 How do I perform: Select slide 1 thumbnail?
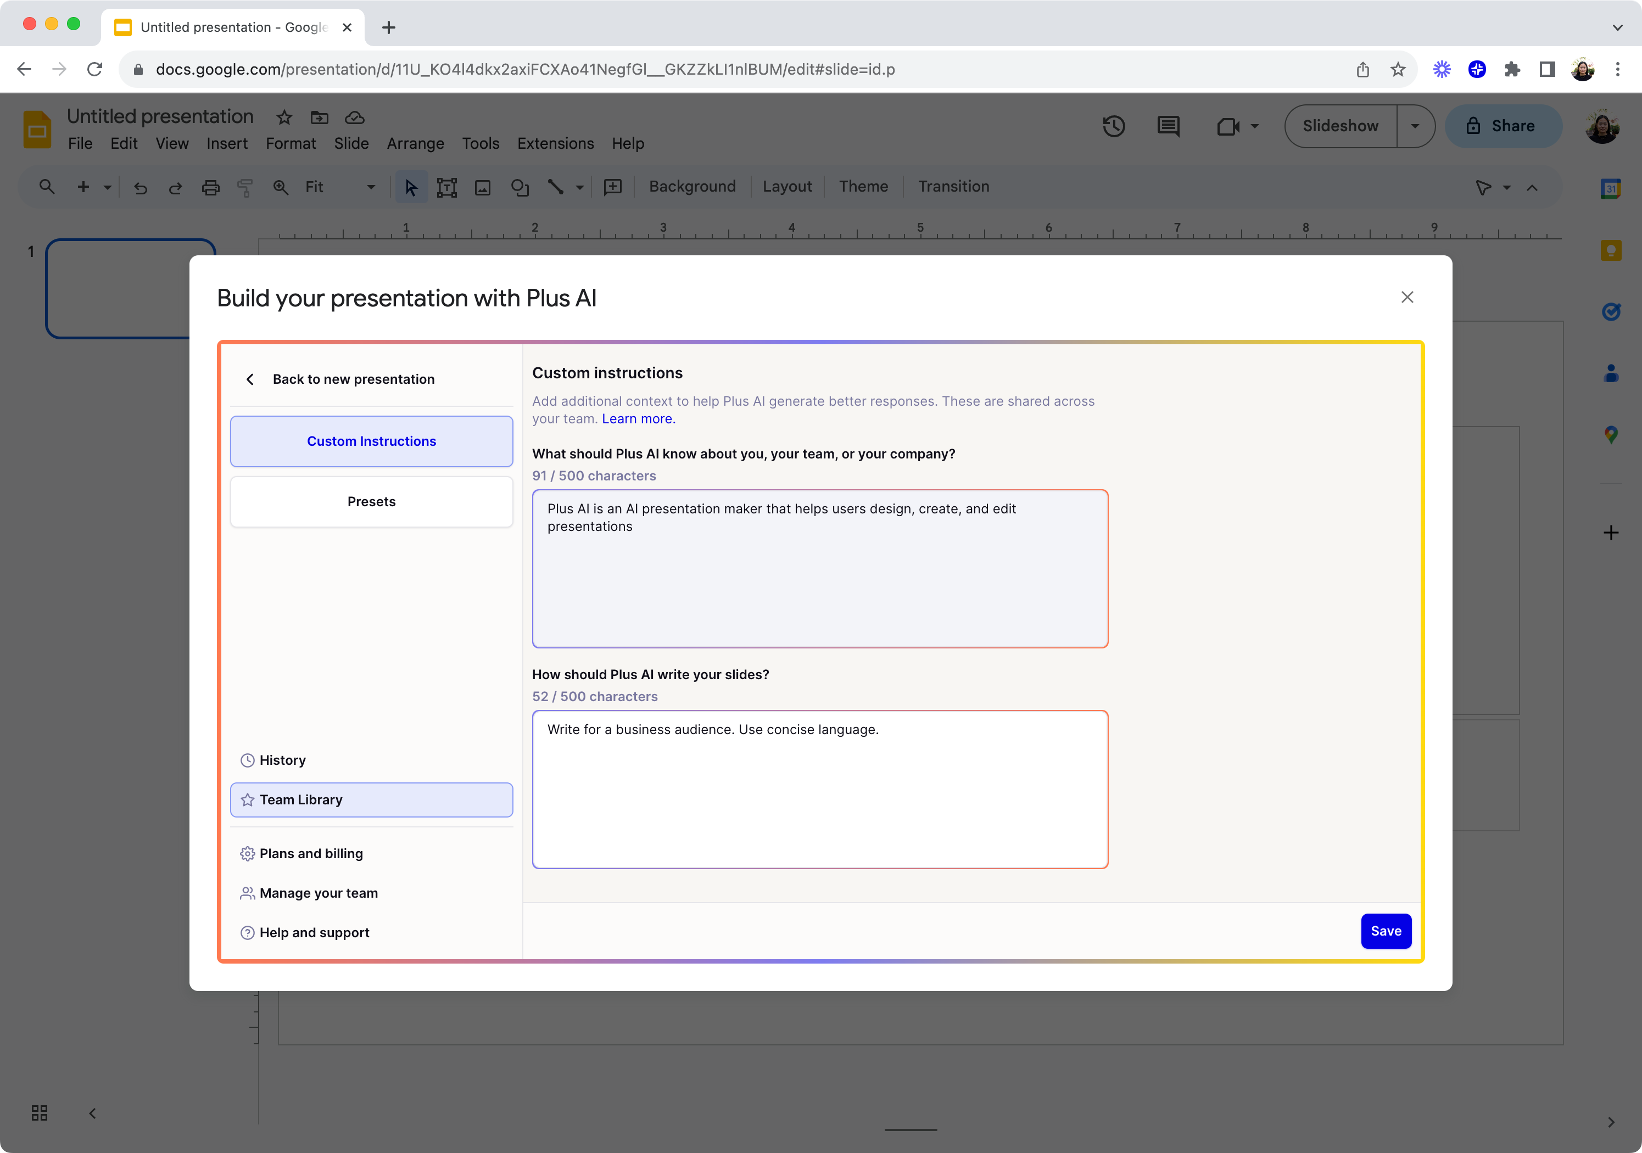coord(130,289)
